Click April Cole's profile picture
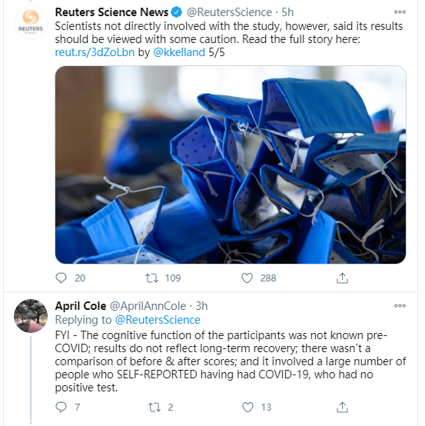The width and height of the screenshot is (425, 426). (x=31, y=316)
